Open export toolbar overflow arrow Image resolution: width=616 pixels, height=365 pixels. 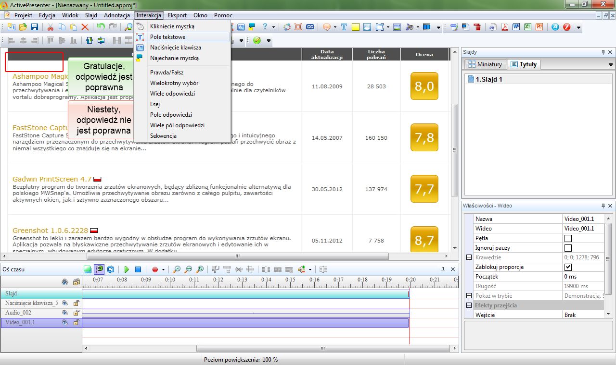pos(578,27)
